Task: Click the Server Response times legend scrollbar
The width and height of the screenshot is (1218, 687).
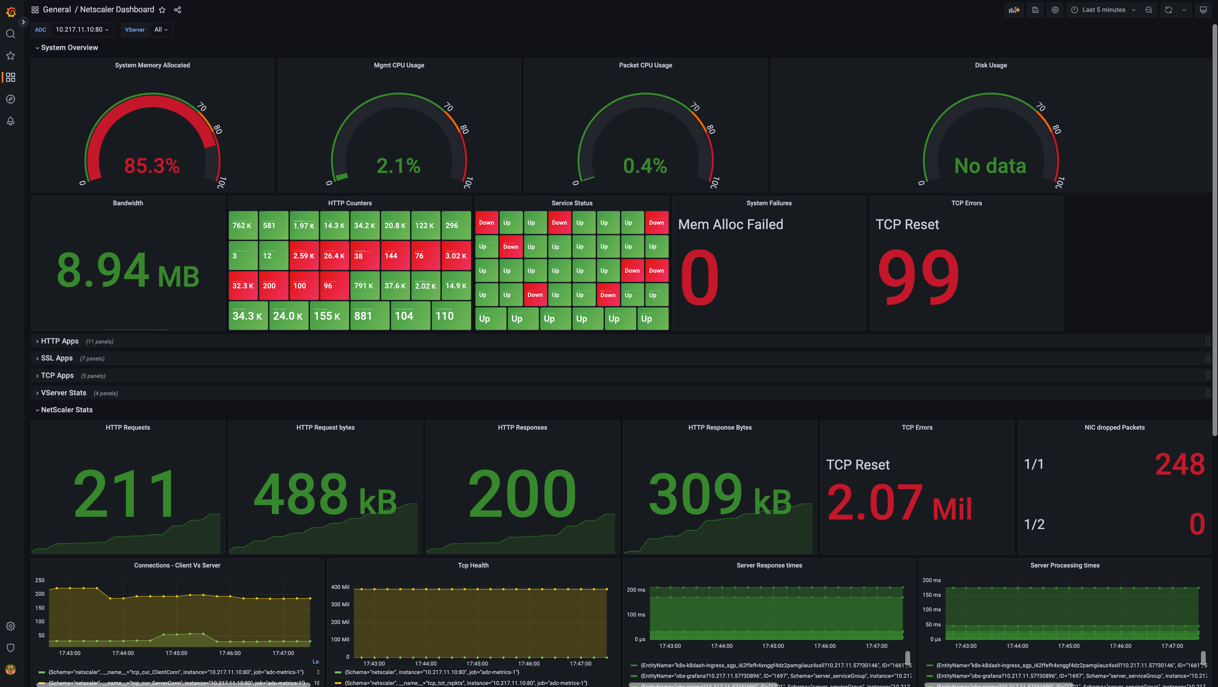Action: coord(907,658)
